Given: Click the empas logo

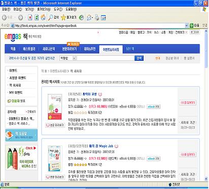Looking at the screenshot, I should coord(13,36).
